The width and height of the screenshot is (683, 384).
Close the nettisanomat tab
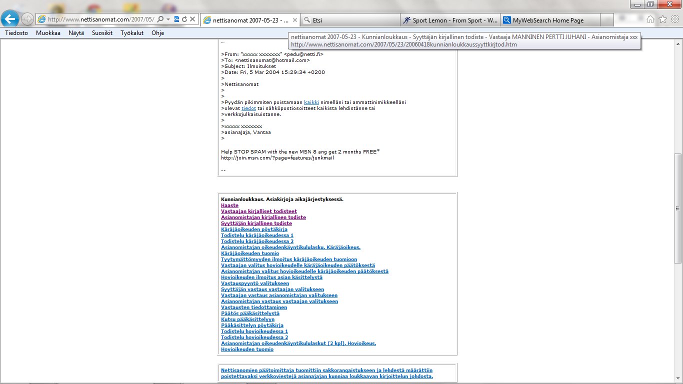[x=295, y=20]
